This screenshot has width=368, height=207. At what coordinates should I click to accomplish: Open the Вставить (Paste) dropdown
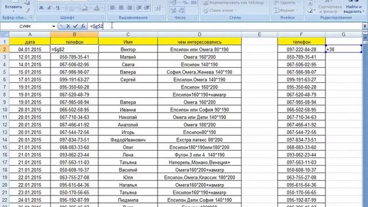click(x=13, y=9)
